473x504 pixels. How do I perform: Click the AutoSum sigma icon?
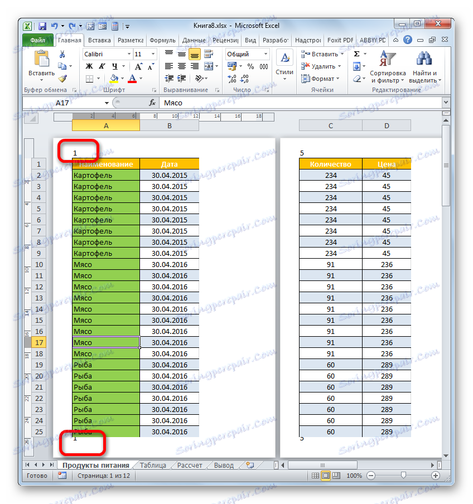pos(356,54)
